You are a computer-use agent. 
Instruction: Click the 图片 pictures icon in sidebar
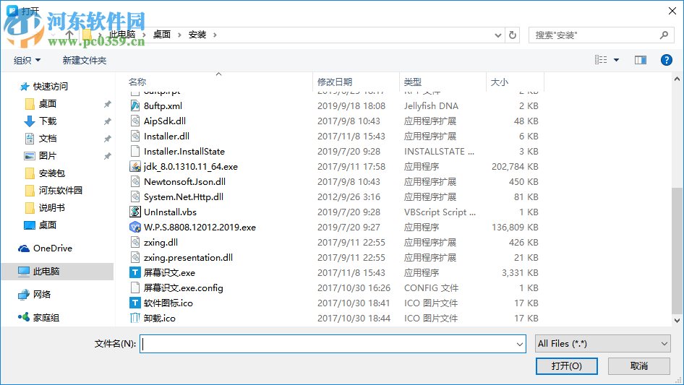[x=29, y=155]
